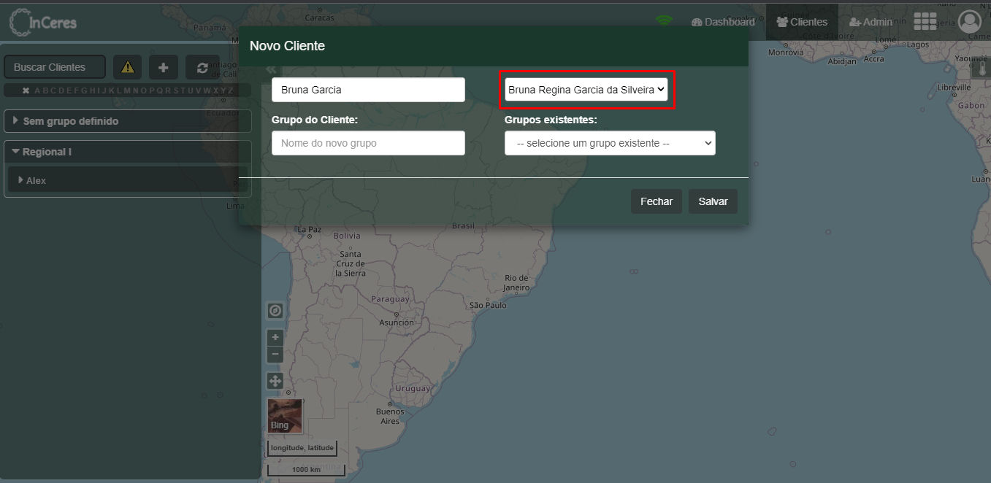991x483 pixels.
Task: Click the green wifi connection icon
Action: click(x=664, y=21)
